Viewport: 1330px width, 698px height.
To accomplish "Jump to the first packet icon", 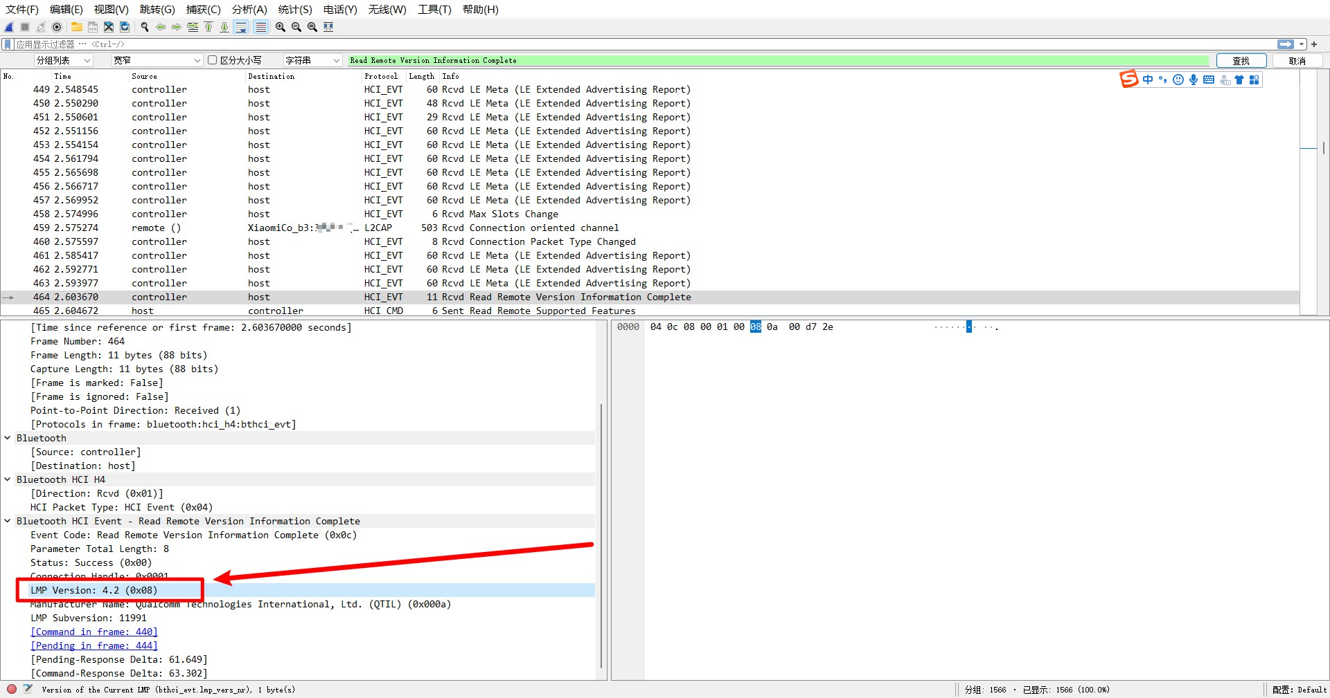I will 209,27.
